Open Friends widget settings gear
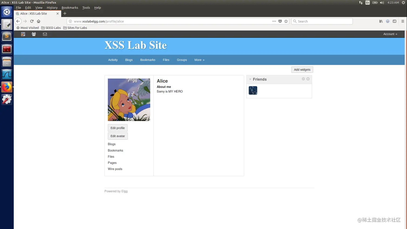 coord(303,79)
